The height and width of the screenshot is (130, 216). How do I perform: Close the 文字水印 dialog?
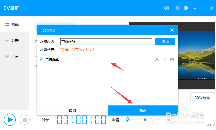tap(172, 30)
